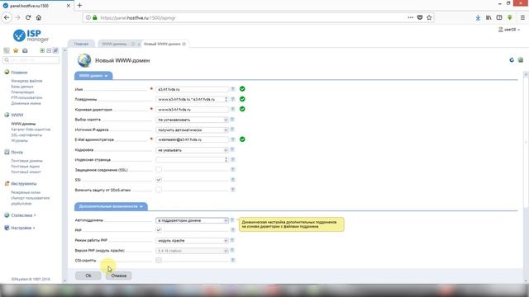Collapse the WWW-домен form section
529x297 pixels.
point(93,76)
